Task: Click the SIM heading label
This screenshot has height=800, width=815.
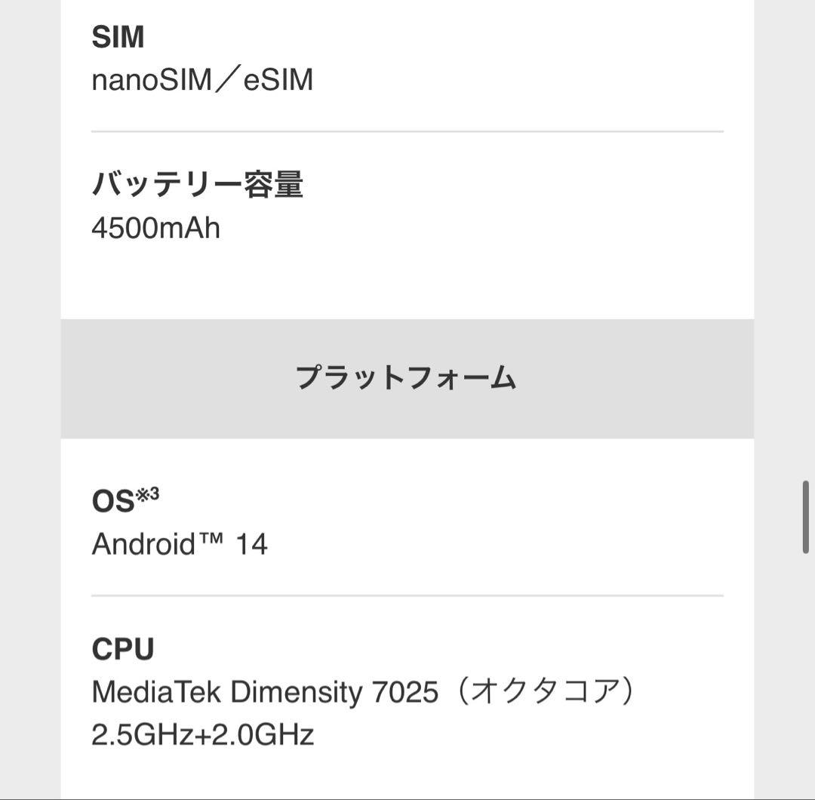Action: pyautogui.click(x=118, y=38)
